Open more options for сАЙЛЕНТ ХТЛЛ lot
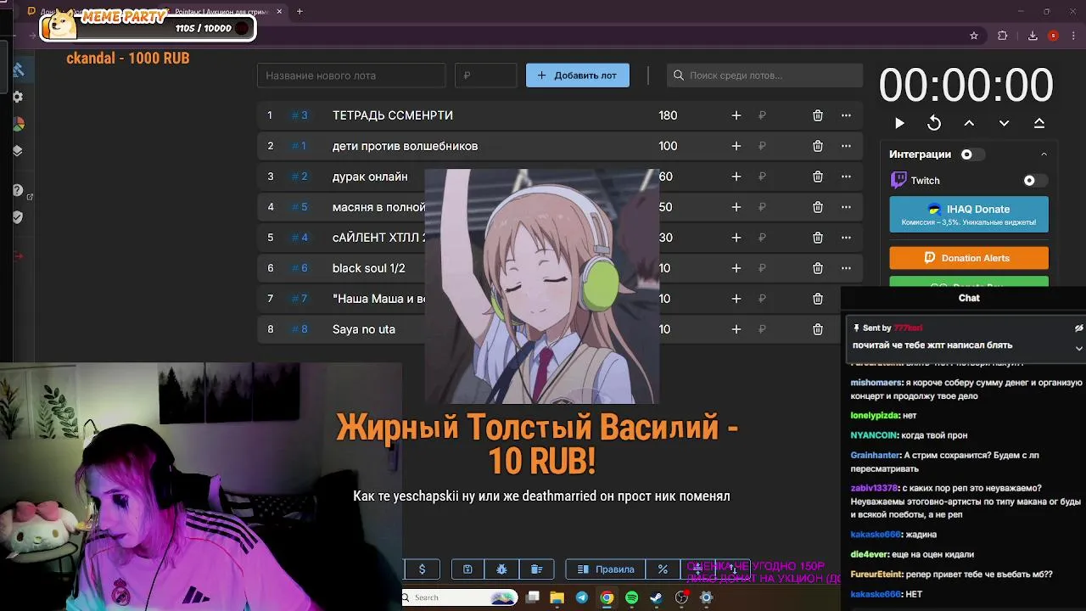Screen dimensions: 1086x611 846,238
